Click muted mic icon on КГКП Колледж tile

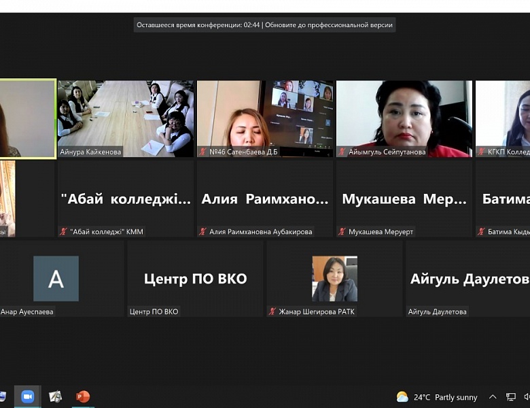(x=481, y=152)
